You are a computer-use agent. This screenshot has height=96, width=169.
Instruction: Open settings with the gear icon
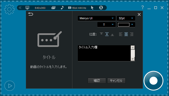(9, 9)
